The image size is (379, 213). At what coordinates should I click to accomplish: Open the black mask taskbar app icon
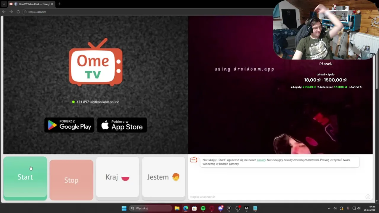(x=246, y=208)
